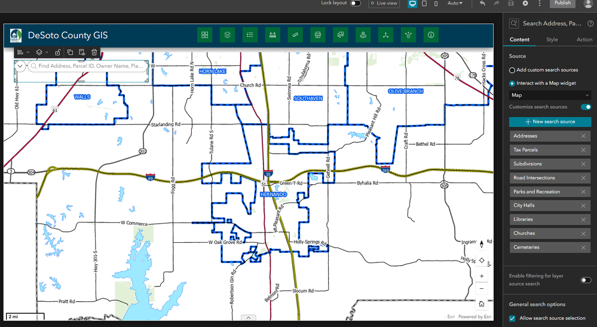The image size is (597, 327).
Task: Toggle Customize search sources switch
Action: 586,107
